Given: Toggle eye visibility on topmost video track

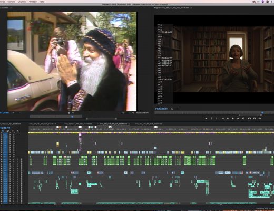Looking at the screenshot, I should pyautogui.click(x=14, y=135).
